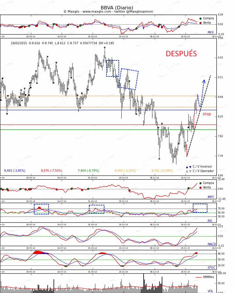Click the 14-07-14 date under the MVS panel

click(x=62, y=37)
